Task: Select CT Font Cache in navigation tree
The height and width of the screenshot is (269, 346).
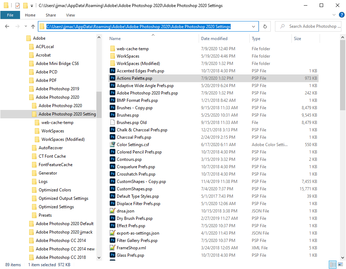Action: pos(52,156)
